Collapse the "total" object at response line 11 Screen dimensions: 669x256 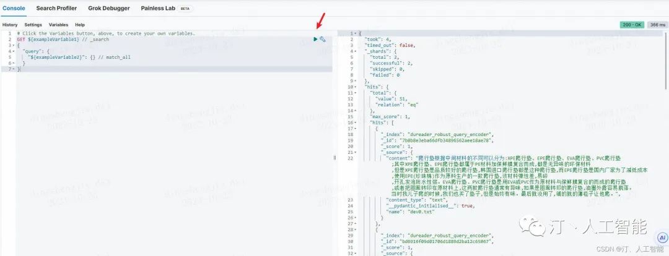(x=355, y=92)
